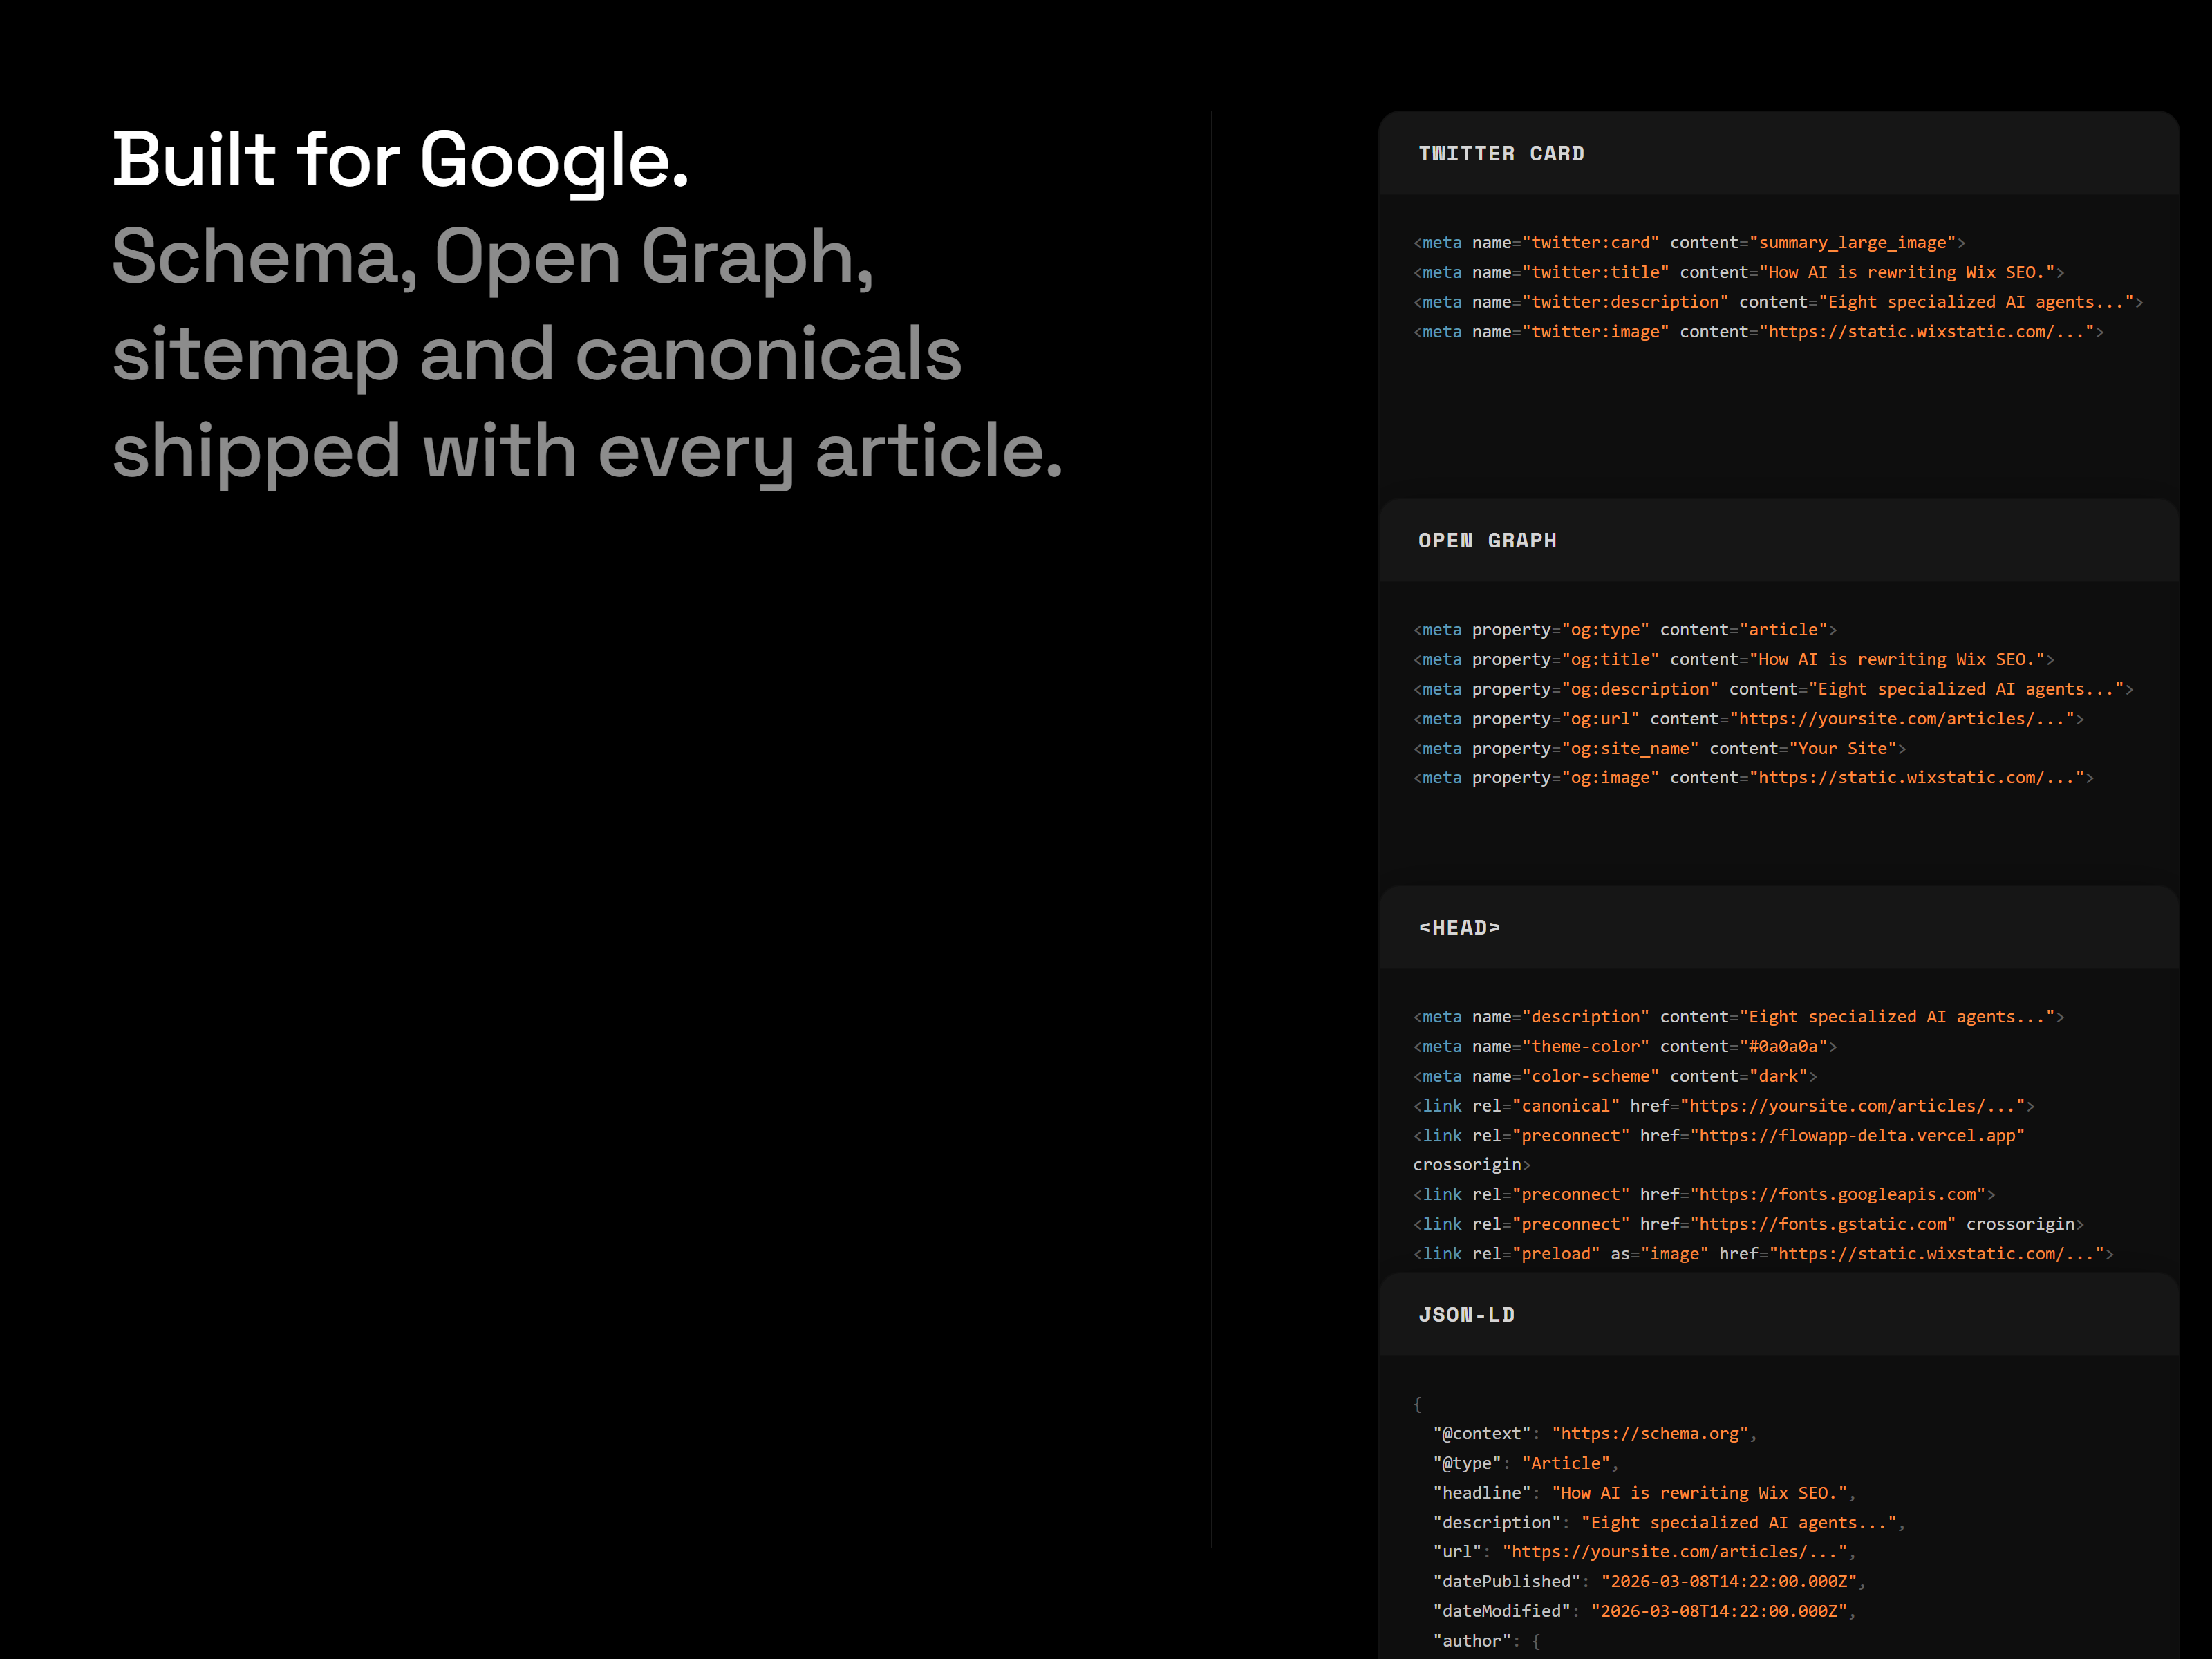The width and height of the screenshot is (2212, 1659).
Task: Click the 'headline' JSON line
Action: (1644, 1493)
